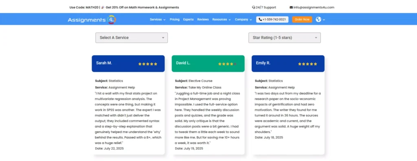Click the Emily R. reviewer name
Image resolution: width=417 pixels, height=161 pixels.
tap(263, 63)
